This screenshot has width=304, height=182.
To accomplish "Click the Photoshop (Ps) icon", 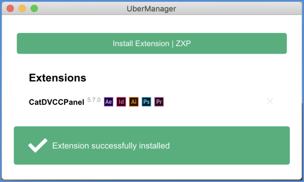I will pos(146,102).
